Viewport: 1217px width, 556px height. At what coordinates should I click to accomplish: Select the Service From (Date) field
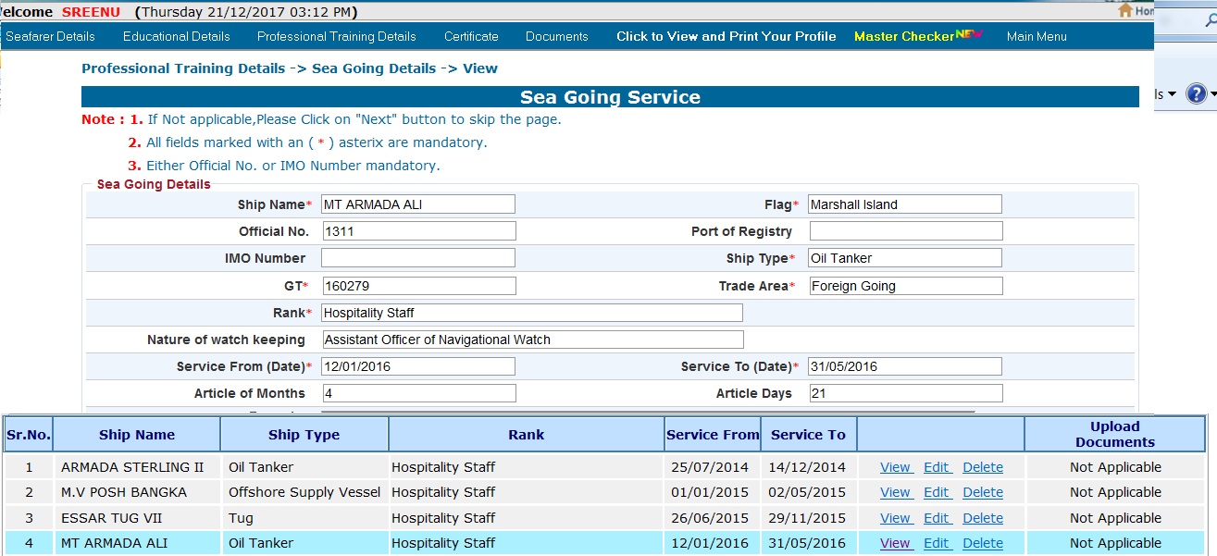(418, 366)
